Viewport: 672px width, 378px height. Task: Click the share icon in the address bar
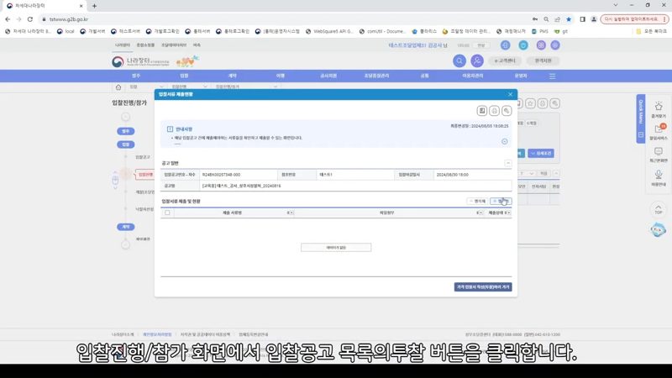[x=557, y=19]
